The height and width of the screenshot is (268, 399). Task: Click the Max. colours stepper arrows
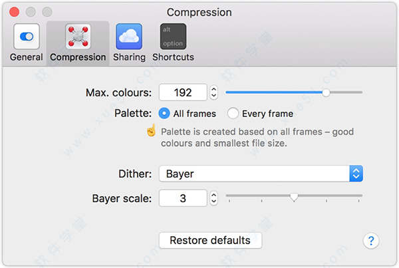tap(213, 92)
